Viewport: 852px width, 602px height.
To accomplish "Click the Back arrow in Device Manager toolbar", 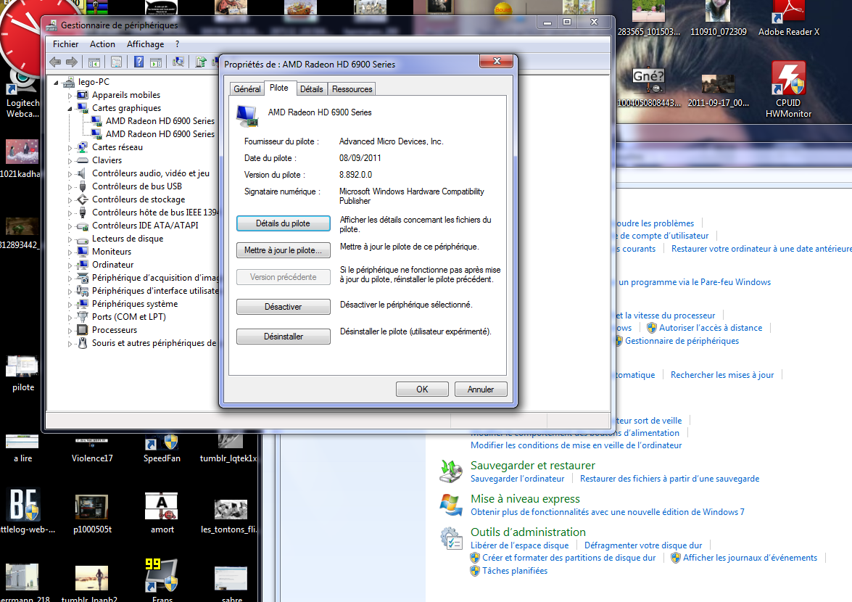I will coord(55,62).
